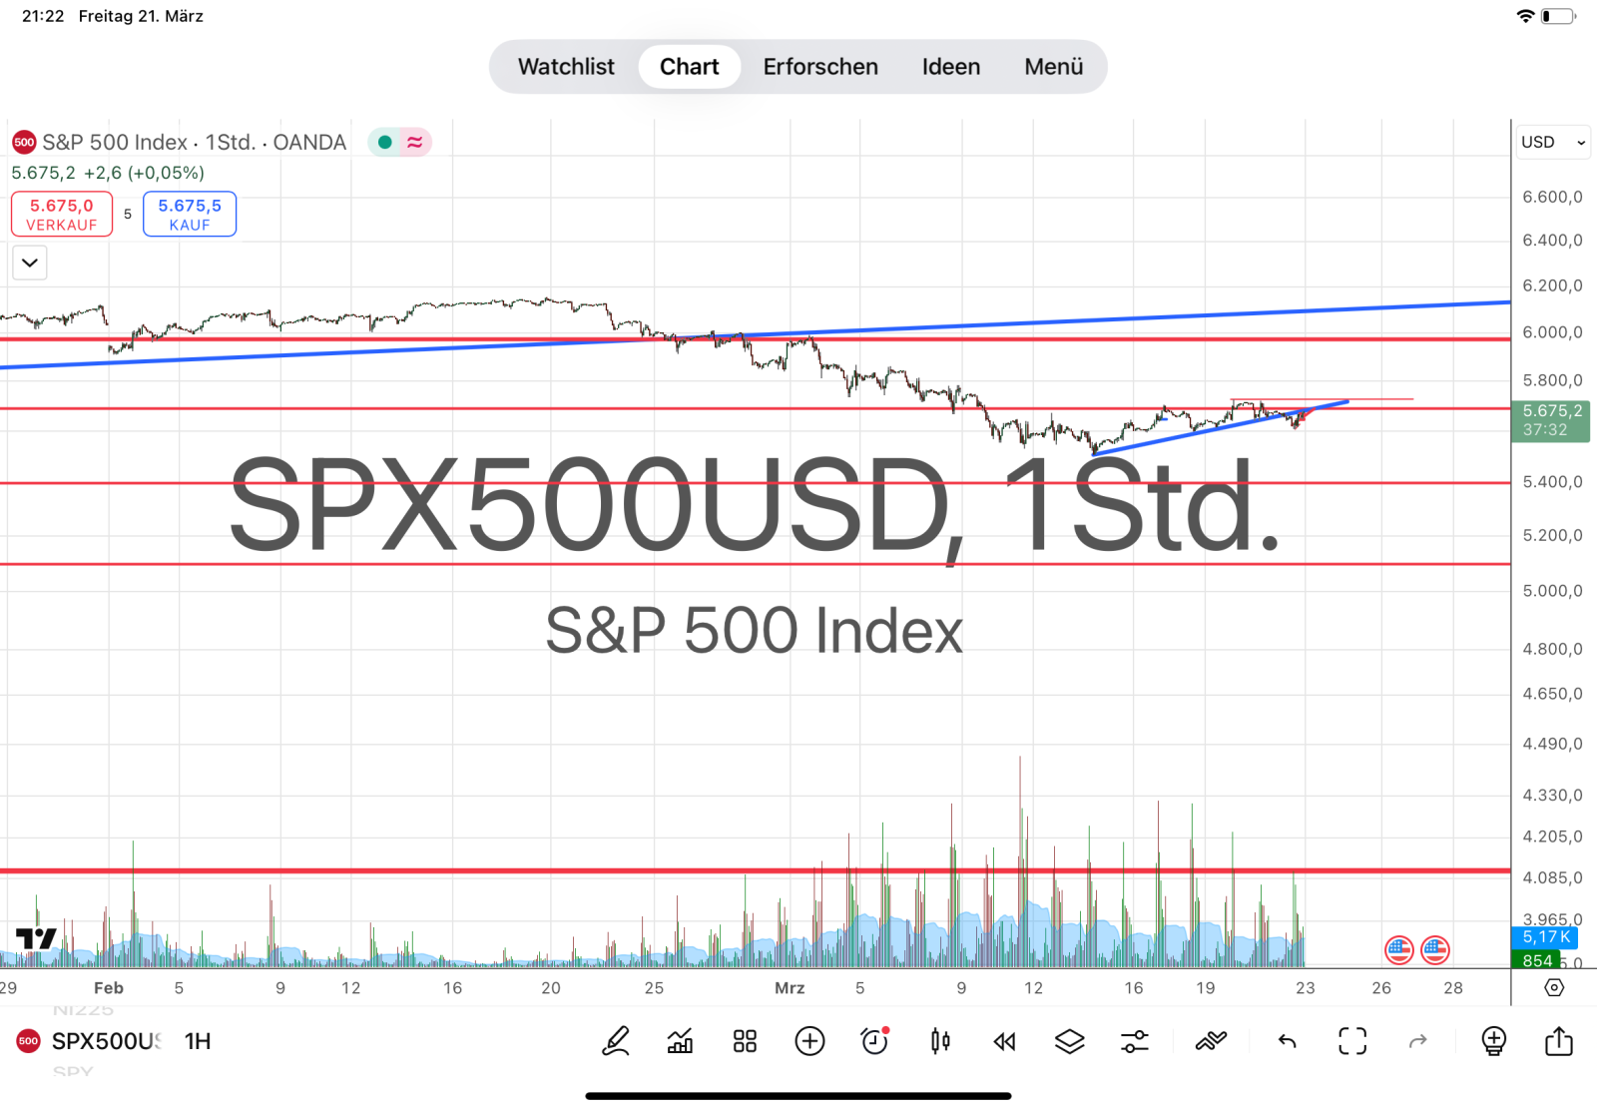This screenshot has height=1110, width=1597.
Task: Open the axis settings gear icon
Action: click(x=1554, y=987)
